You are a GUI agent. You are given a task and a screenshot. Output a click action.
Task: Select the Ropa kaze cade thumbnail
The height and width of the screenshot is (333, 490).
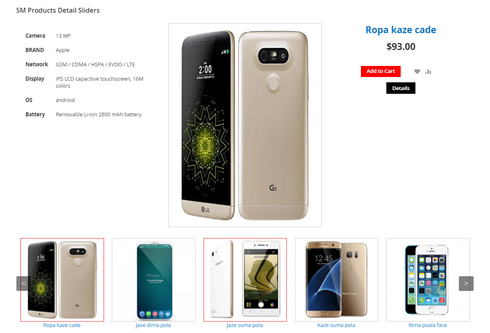point(62,280)
